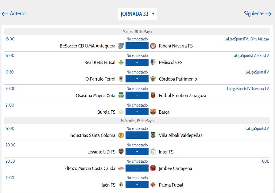Click the Palma Futsal crest
Viewport: 275px width, 193px height.
click(153, 185)
